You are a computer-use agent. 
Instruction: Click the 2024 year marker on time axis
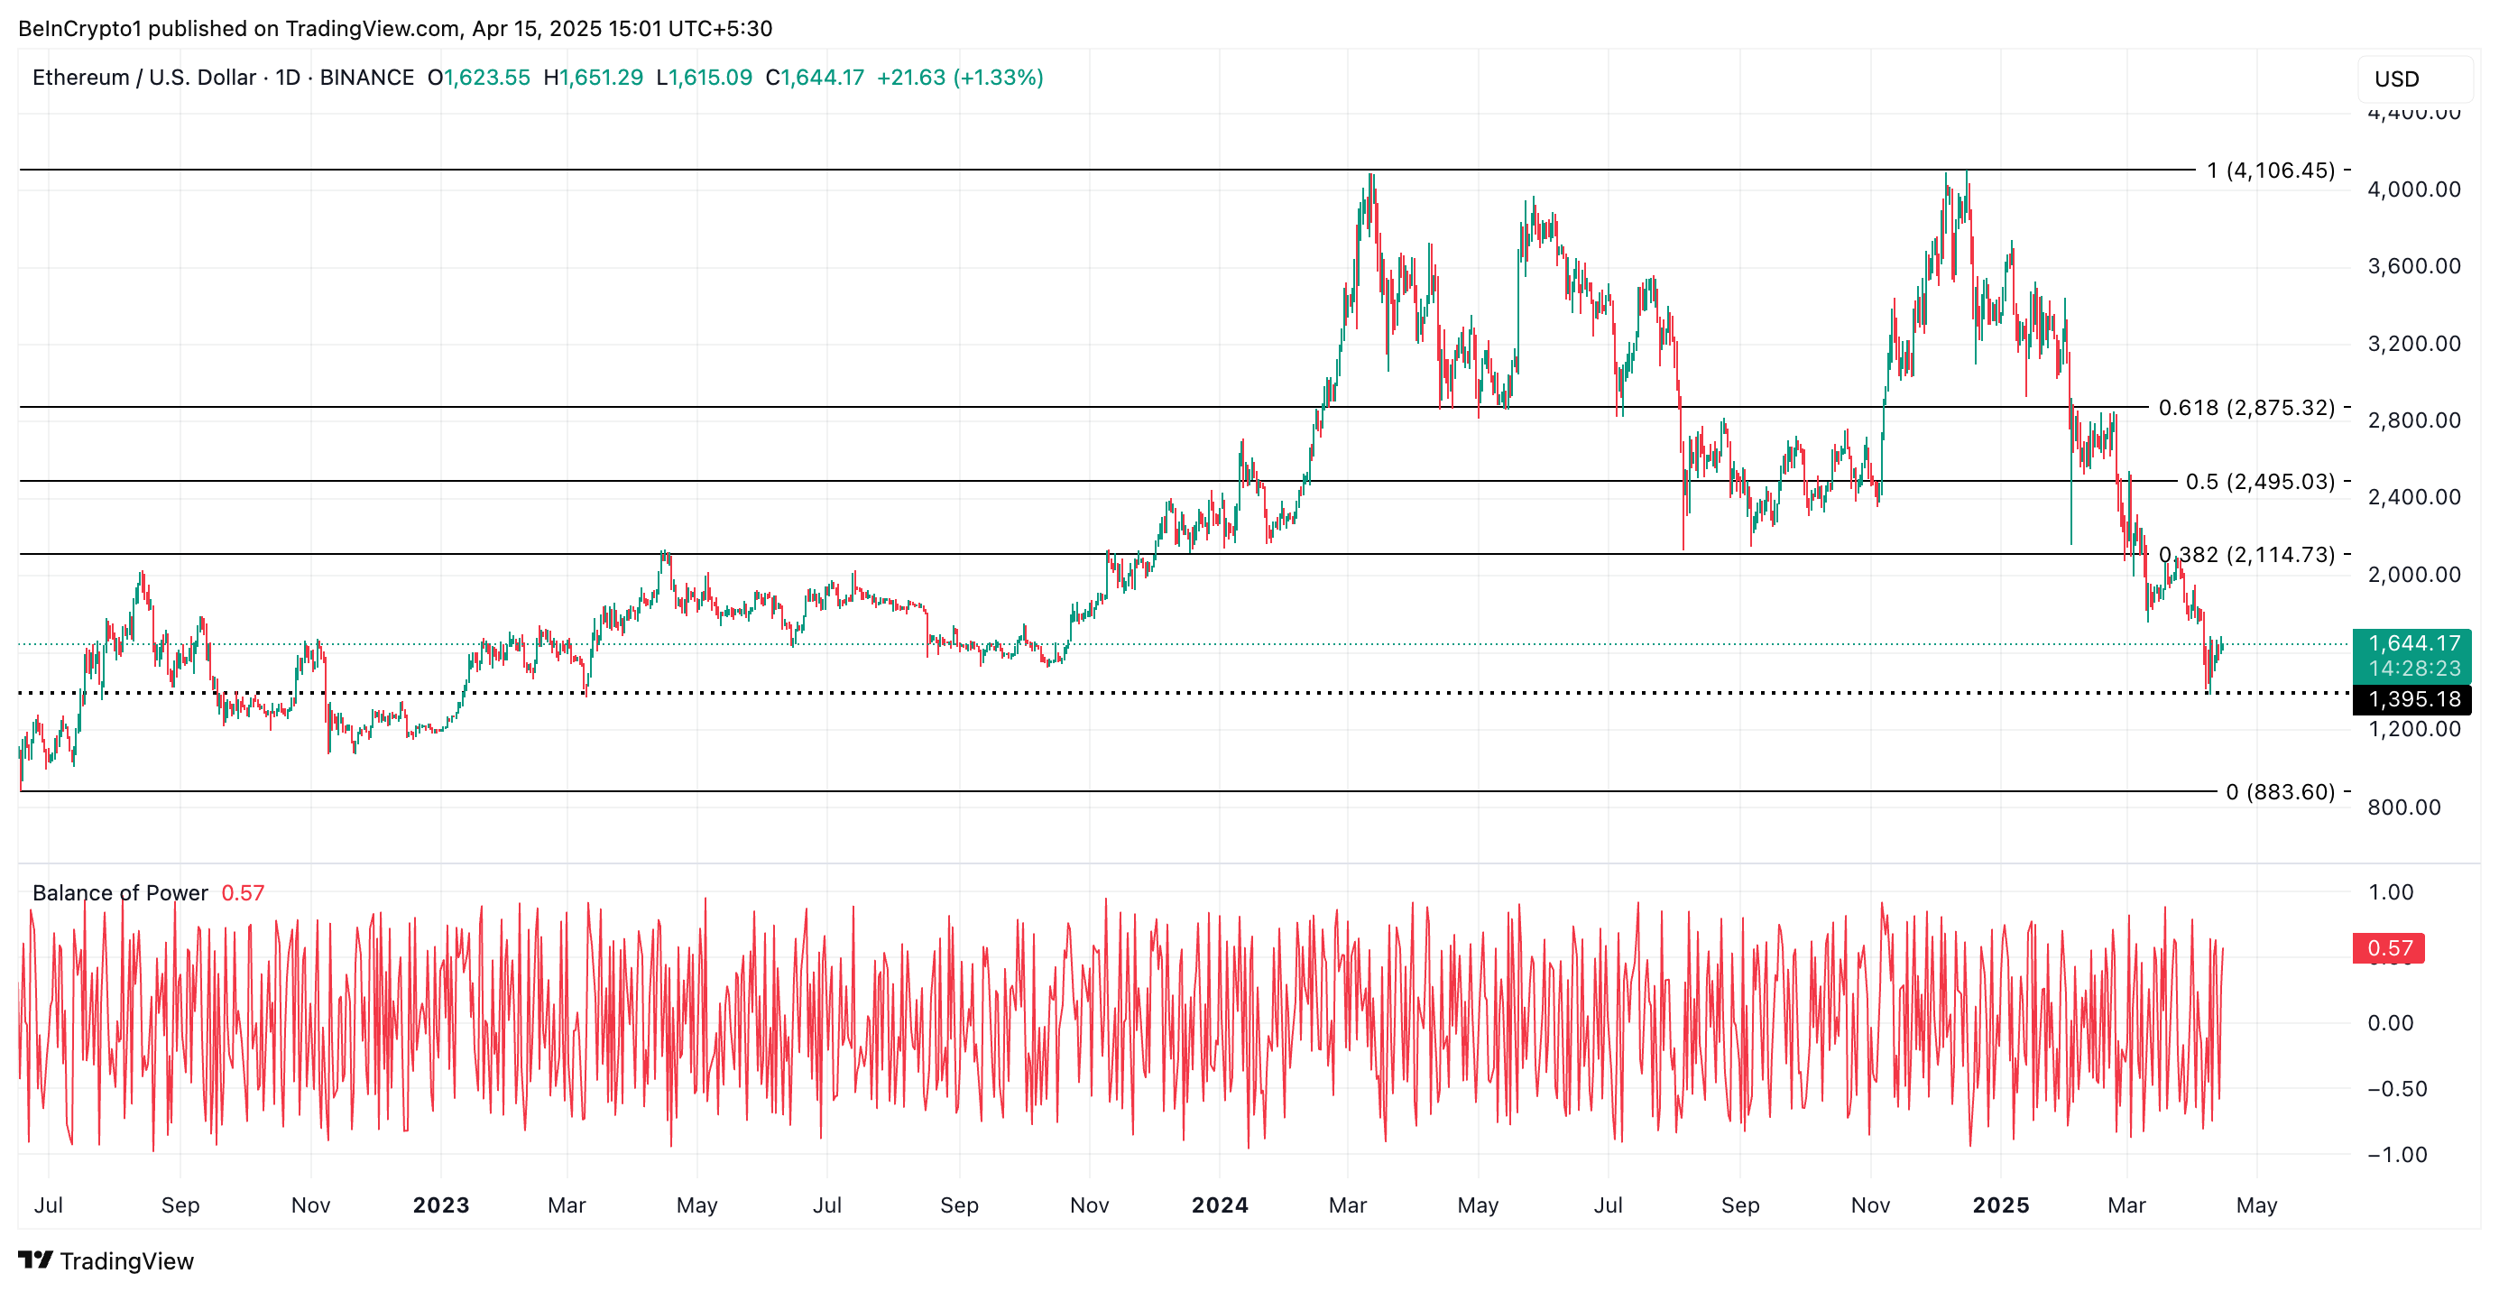point(1220,1204)
